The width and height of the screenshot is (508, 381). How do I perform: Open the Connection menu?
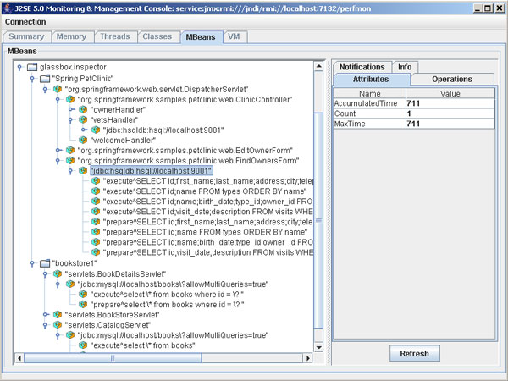(26, 21)
